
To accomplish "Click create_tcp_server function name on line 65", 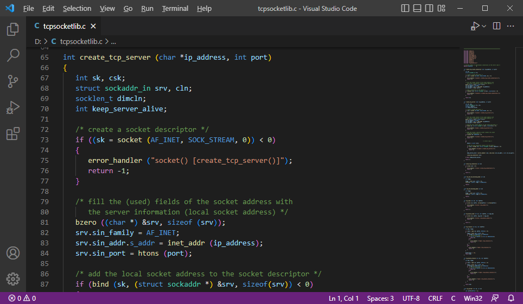I will click(115, 58).
